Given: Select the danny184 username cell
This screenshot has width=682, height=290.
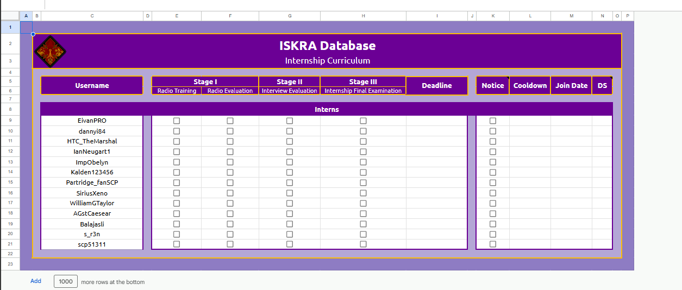Looking at the screenshot, I should 92,131.
